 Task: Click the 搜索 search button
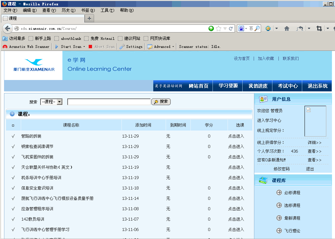pyautogui.click(x=161, y=101)
